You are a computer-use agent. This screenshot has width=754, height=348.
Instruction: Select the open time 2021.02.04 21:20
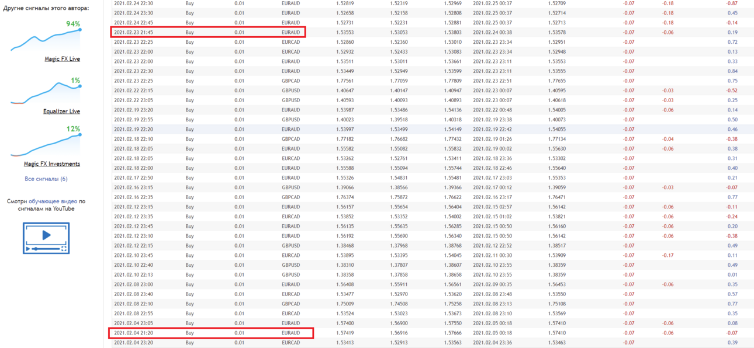(x=133, y=333)
